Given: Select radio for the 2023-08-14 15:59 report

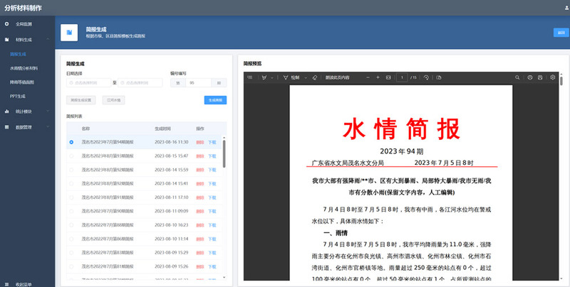Looking at the screenshot, I should coord(71,170).
